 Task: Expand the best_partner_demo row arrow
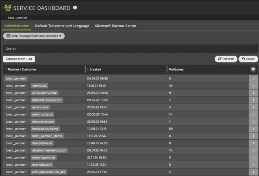pyautogui.click(x=253, y=136)
